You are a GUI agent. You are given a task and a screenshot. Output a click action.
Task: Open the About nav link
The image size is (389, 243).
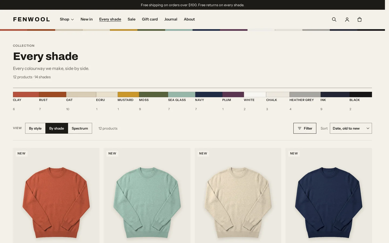pos(189,19)
